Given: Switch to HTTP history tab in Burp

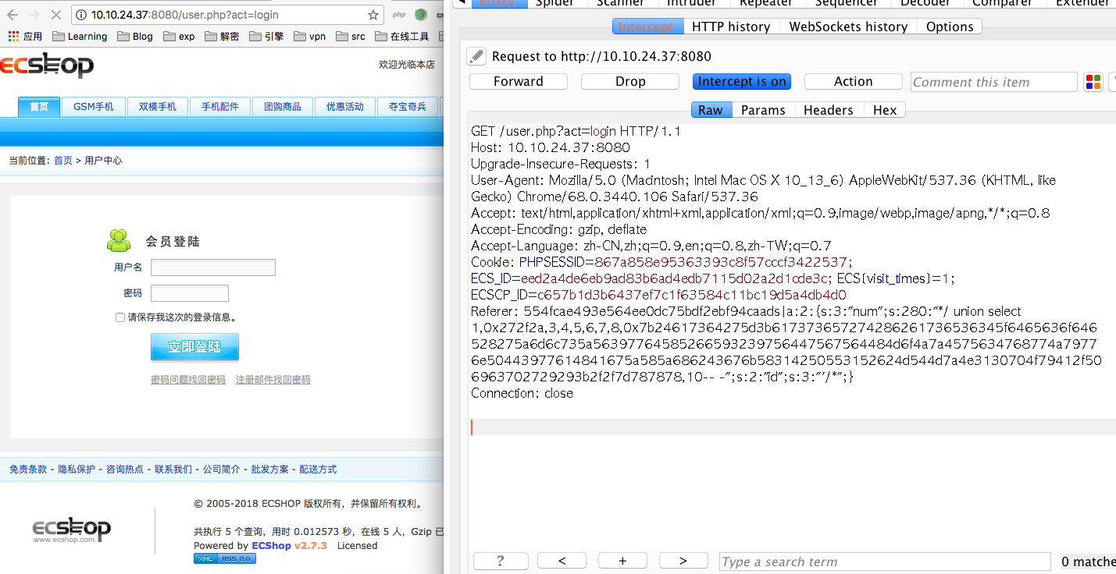Looking at the screenshot, I should pos(731,27).
